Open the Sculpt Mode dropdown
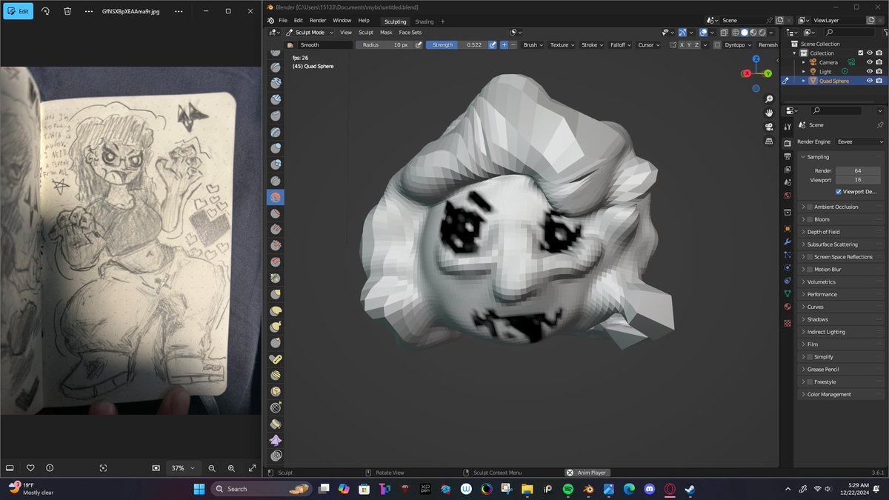The image size is (889, 500). (311, 32)
